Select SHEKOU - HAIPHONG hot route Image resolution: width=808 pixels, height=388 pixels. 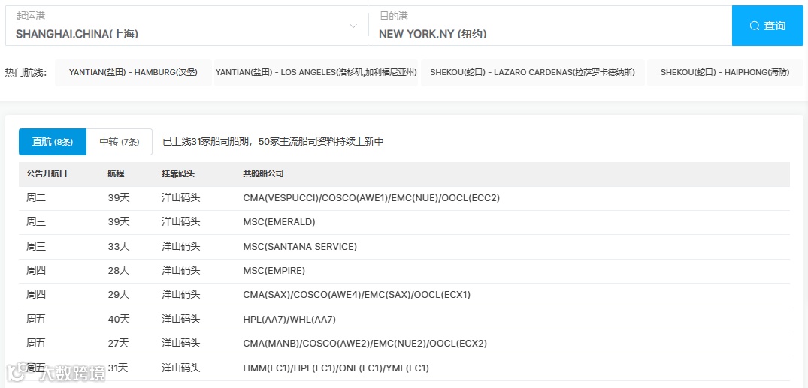pos(725,73)
